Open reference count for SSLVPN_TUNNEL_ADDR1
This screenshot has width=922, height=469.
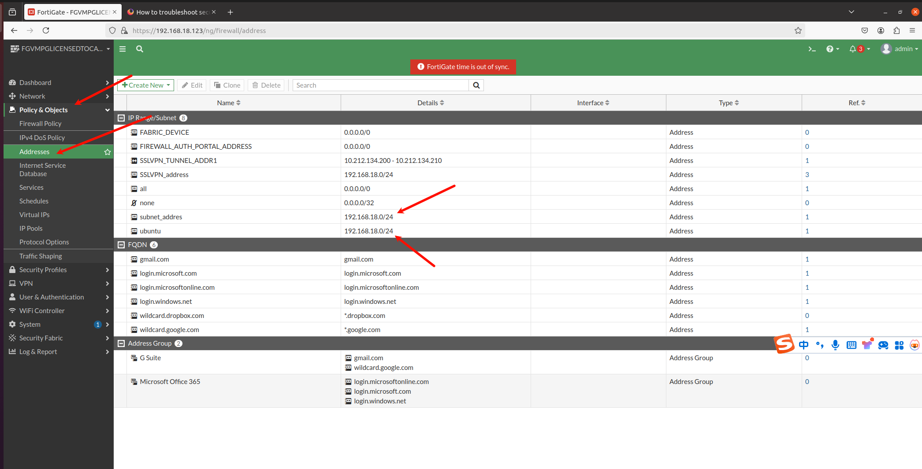(807, 161)
